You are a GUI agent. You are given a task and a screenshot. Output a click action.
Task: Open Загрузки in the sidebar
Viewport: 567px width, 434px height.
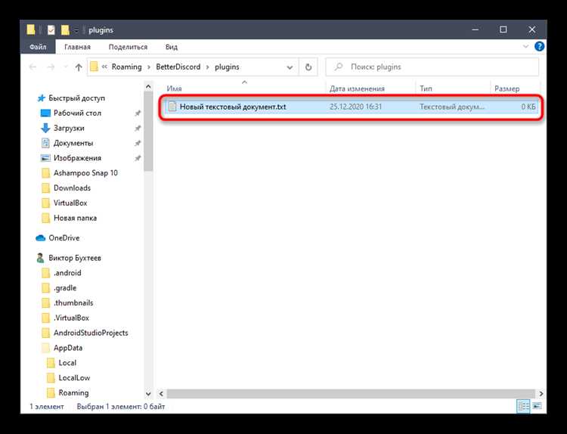(x=69, y=128)
